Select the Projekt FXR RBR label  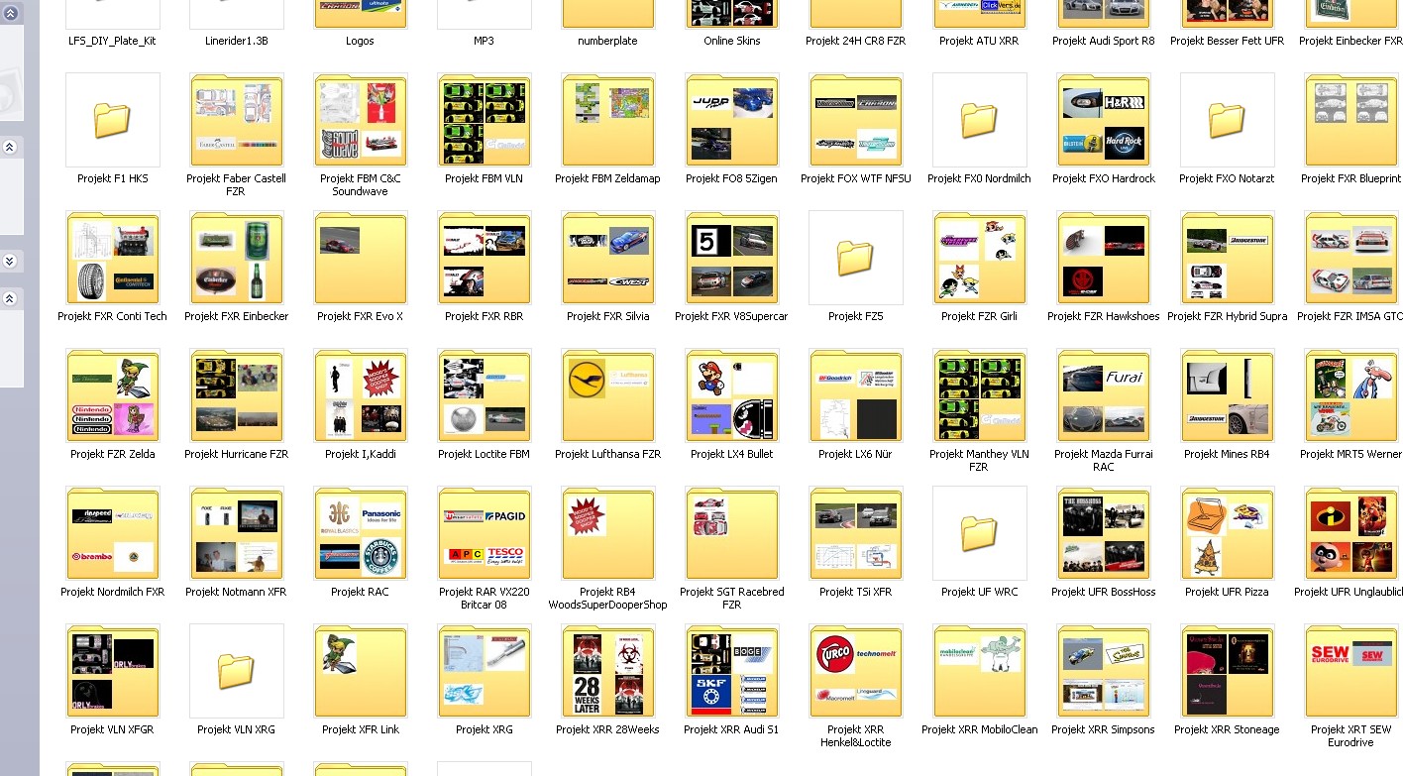[485, 317]
